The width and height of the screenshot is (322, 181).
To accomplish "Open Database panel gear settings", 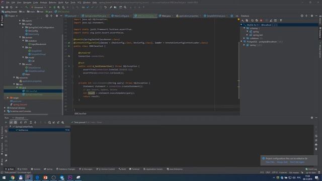I will 312,16.
